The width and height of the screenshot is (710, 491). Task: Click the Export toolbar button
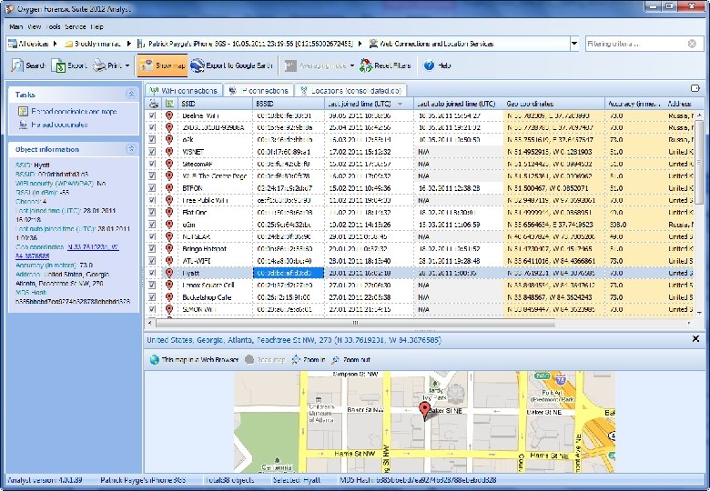69,65
